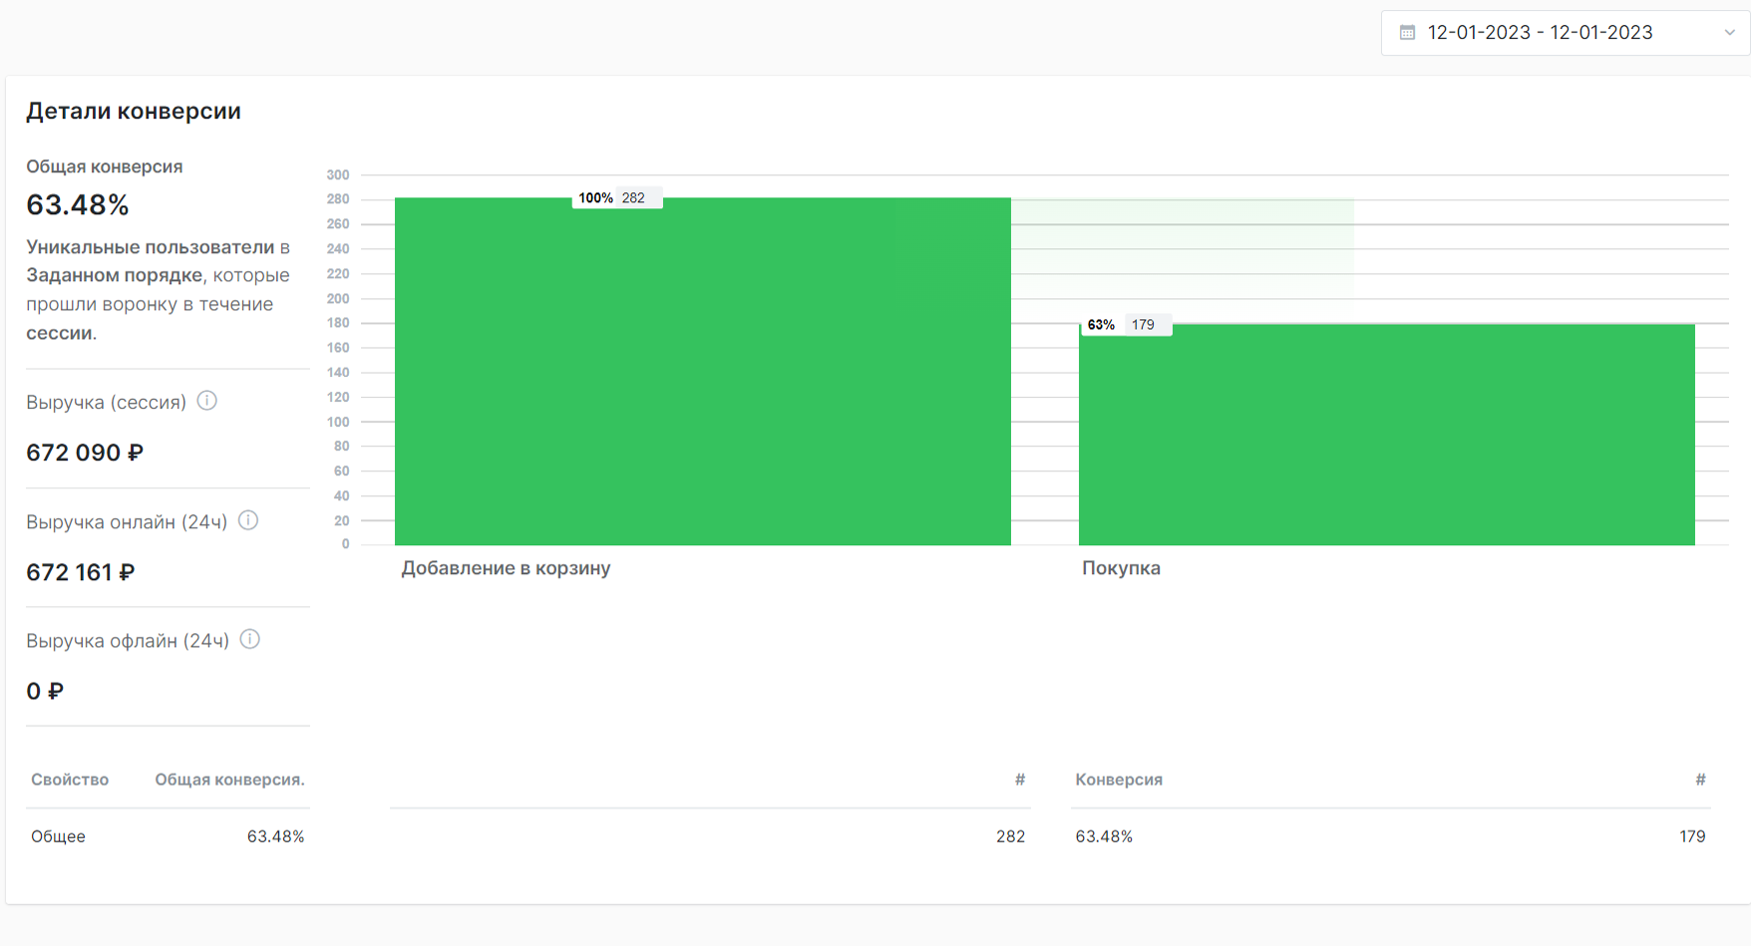1751x946 pixels.
Task: Click the light green drop-off area
Action: tap(1182, 247)
